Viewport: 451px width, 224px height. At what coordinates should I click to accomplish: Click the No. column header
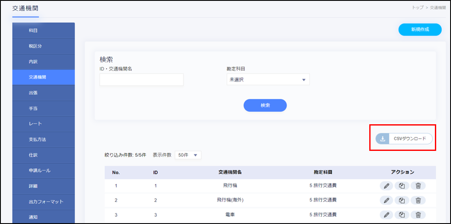tap(116, 172)
